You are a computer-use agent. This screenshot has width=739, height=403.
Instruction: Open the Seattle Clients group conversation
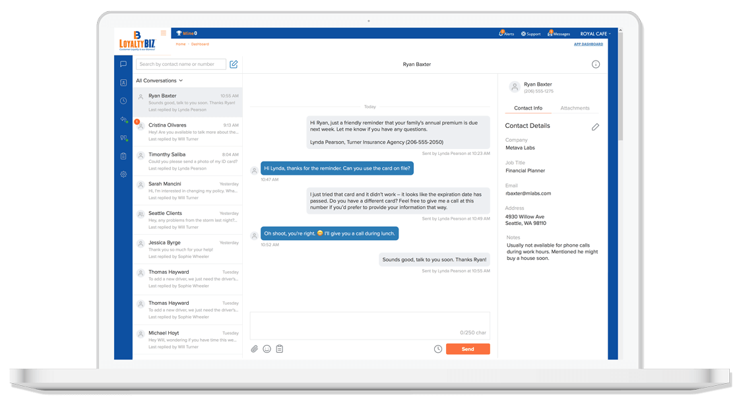click(x=187, y=220)
